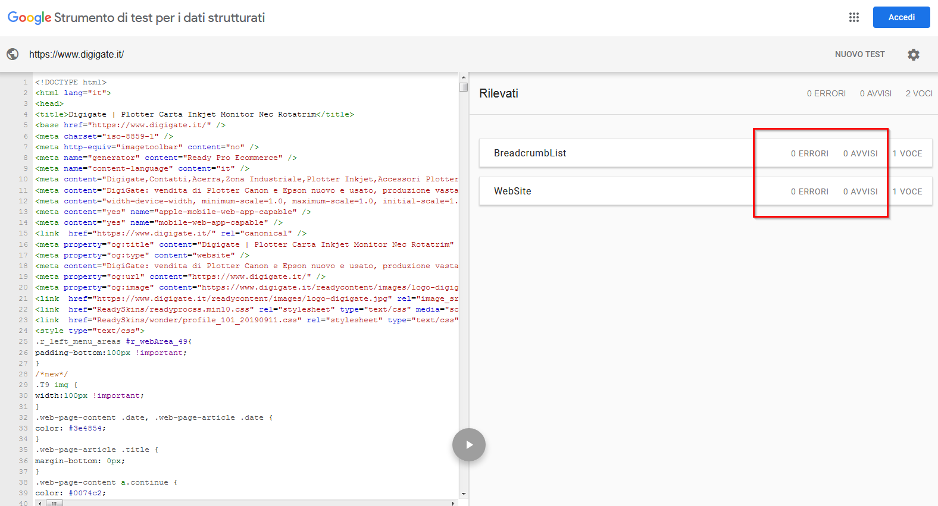Click the code pane scroll down arrow
This screenshot has height=506, width=938.
pyautogui.click(x=464, y=494)
